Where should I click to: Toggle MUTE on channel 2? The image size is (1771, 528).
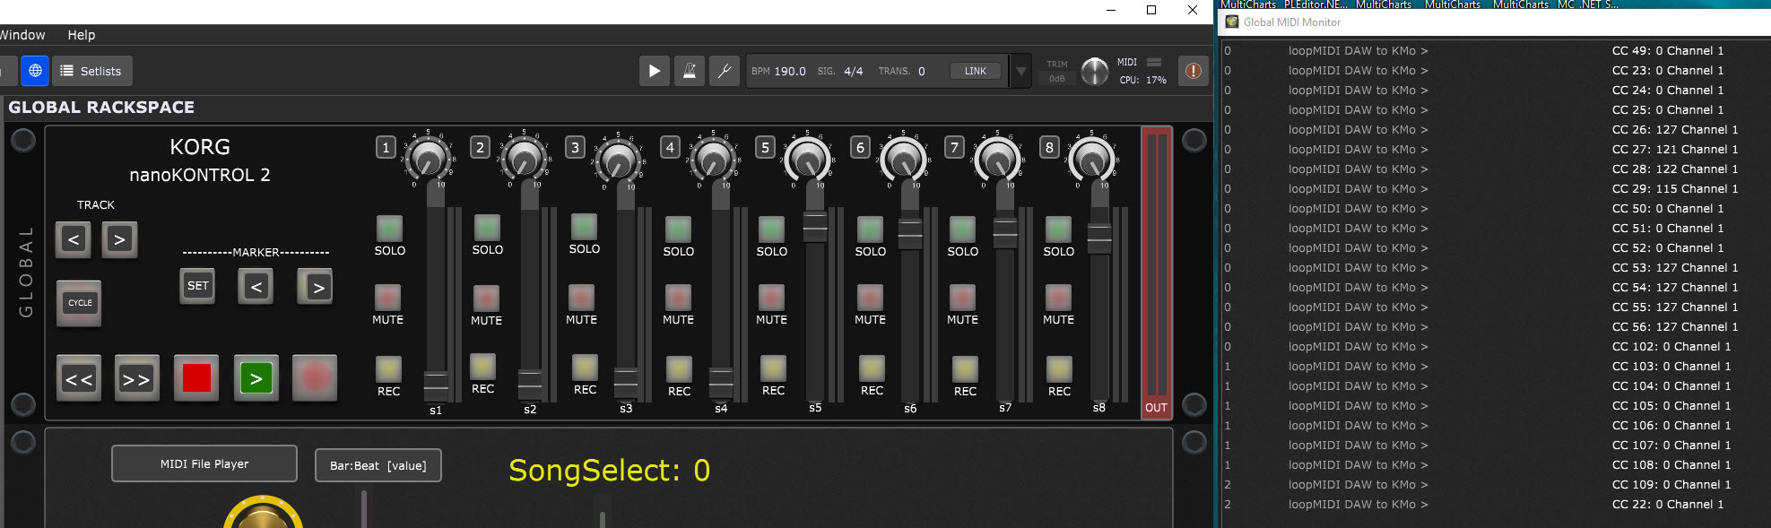(x=486, y=298)
